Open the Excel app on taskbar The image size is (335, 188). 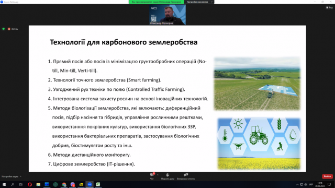tap(98, 184)
